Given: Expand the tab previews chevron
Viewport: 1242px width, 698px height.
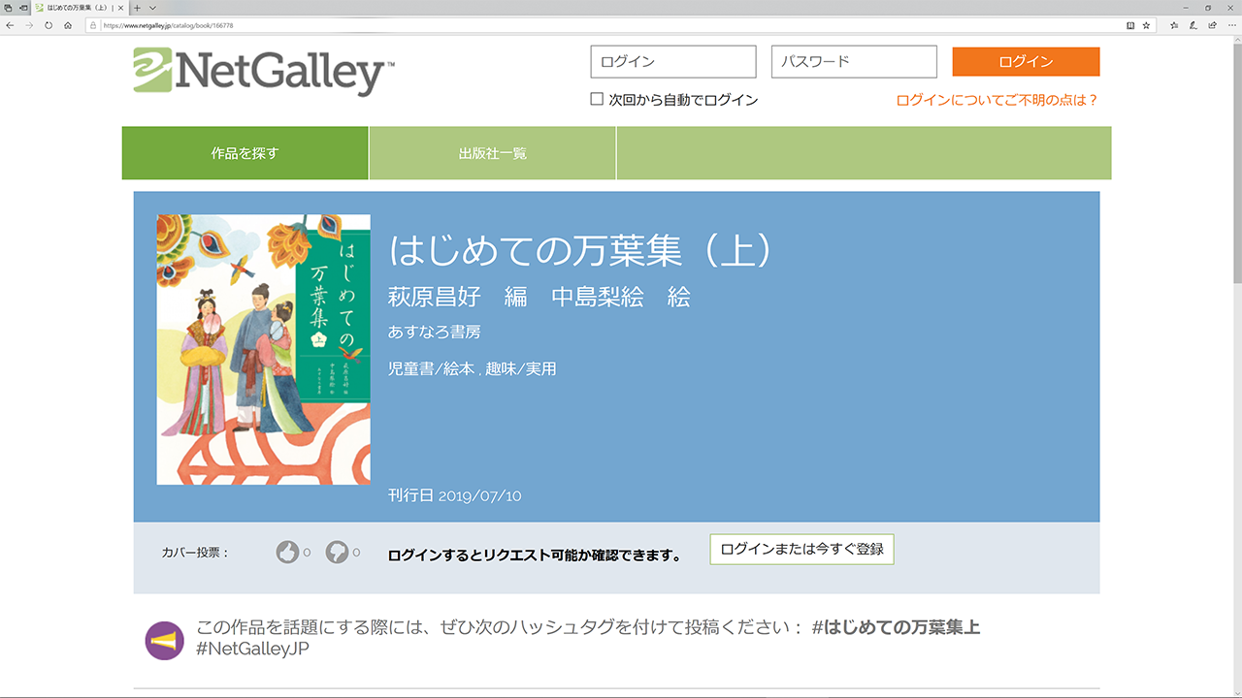Looking at the screenshot, I should click(x=152, y=8).
